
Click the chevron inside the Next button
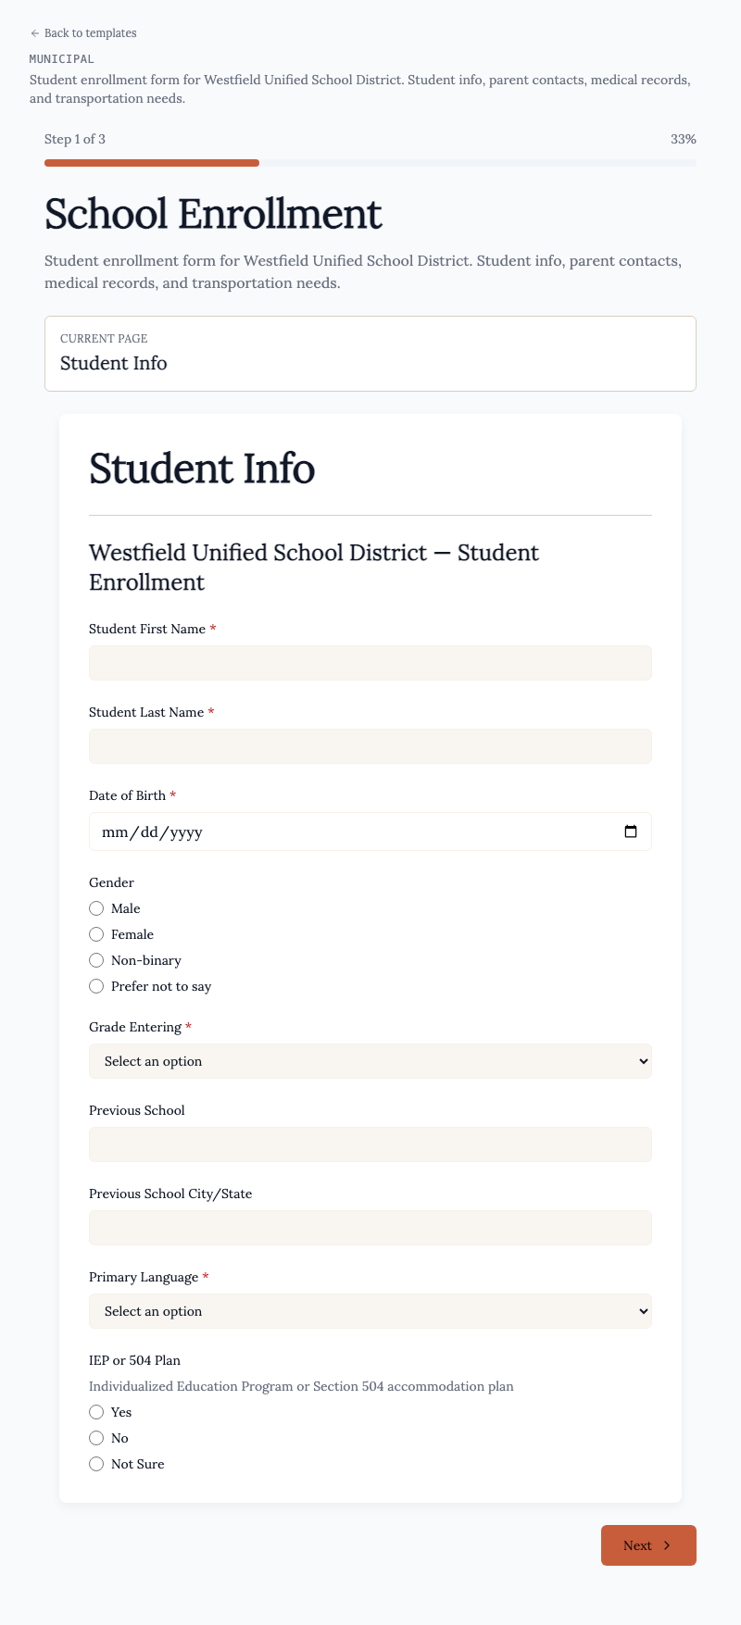tap(667, 1545)
